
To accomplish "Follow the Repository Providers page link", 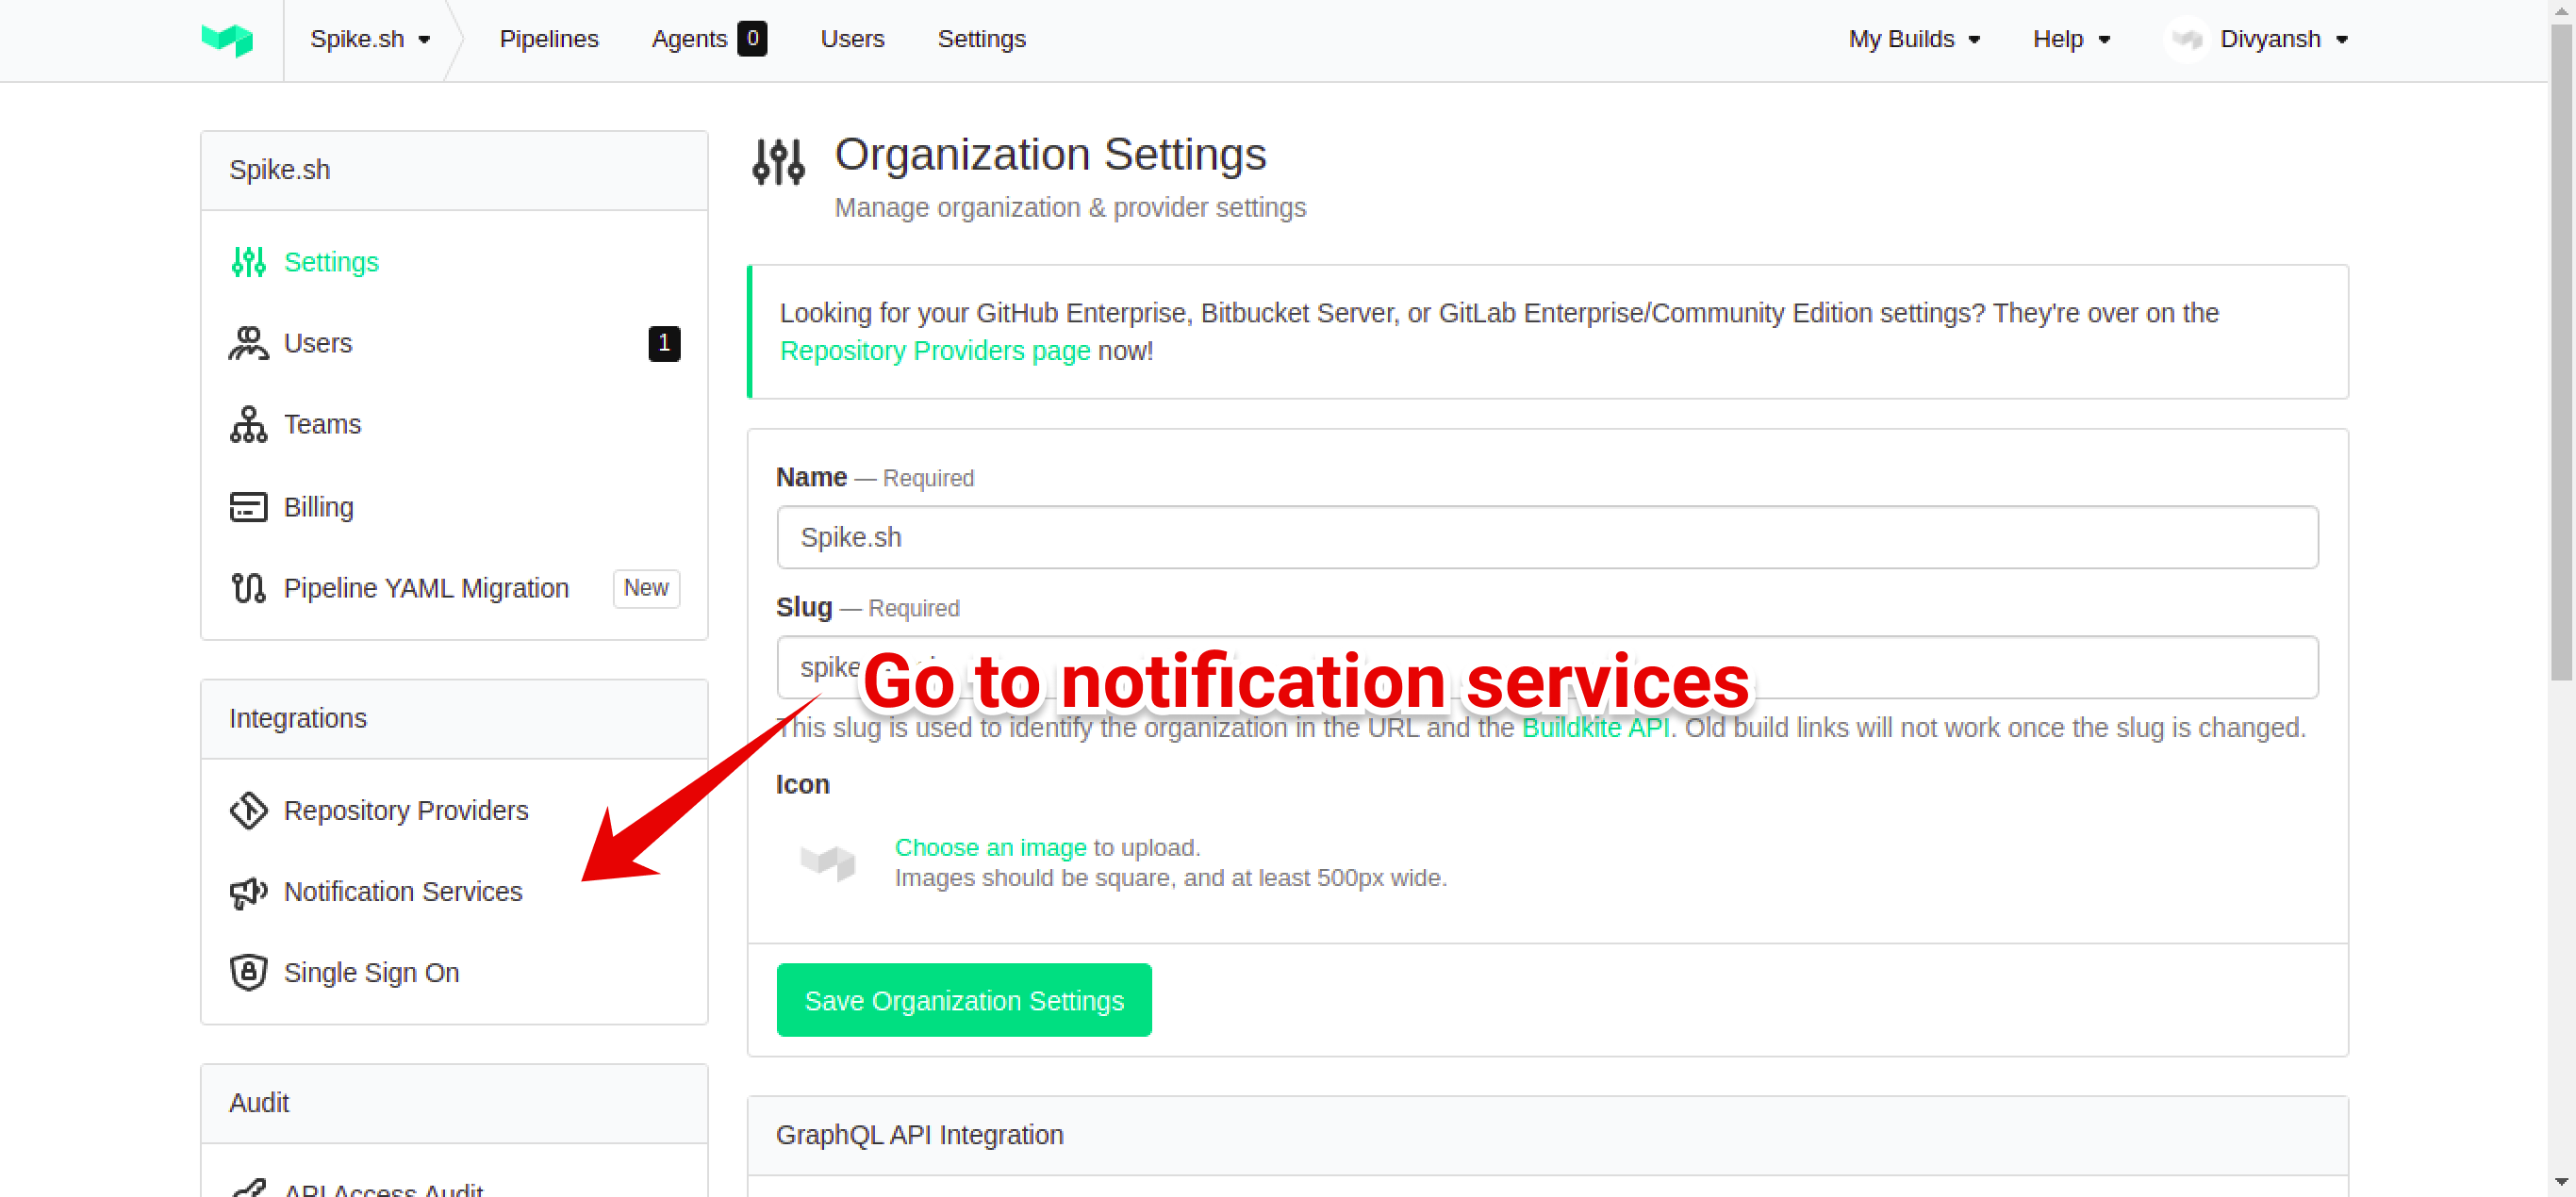I will tap(934, 351).
